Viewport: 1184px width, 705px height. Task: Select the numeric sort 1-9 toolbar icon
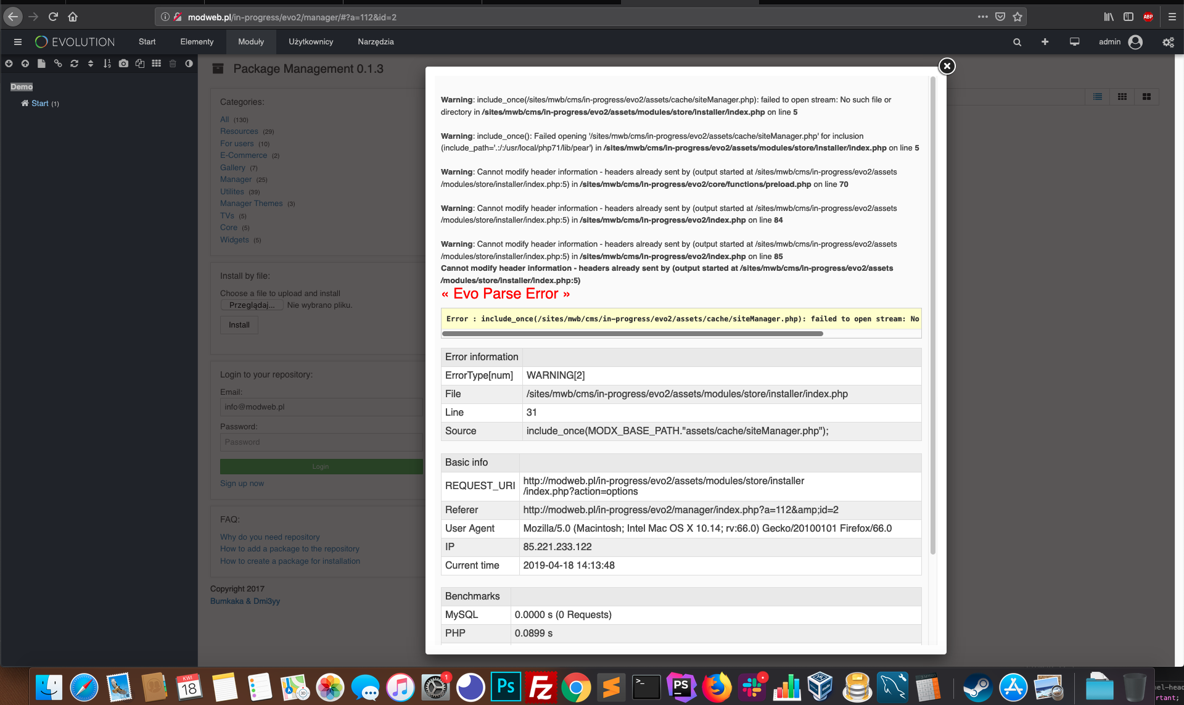[107, 63]
